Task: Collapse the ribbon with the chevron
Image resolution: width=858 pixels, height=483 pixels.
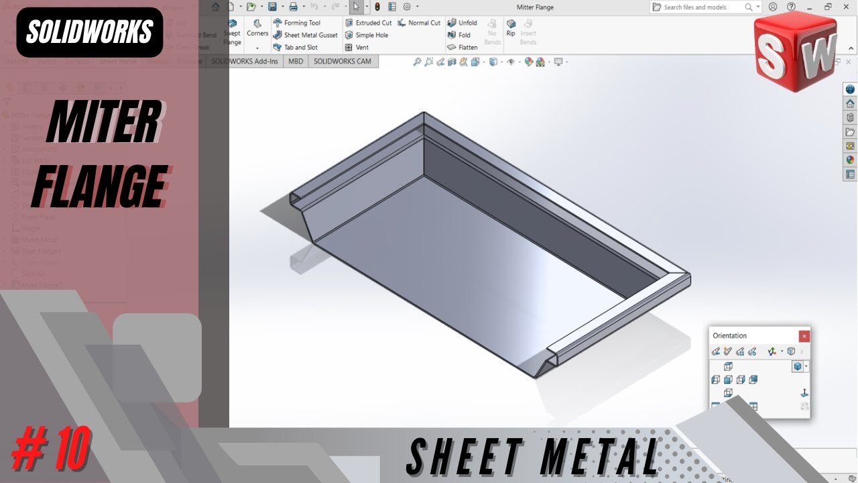Action: click(x=851, y=48)
